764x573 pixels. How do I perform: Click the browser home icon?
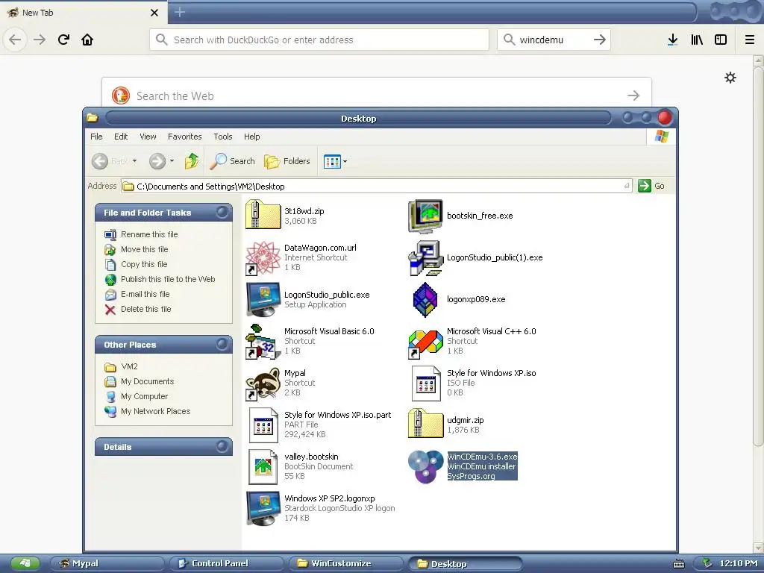point(87,40)
